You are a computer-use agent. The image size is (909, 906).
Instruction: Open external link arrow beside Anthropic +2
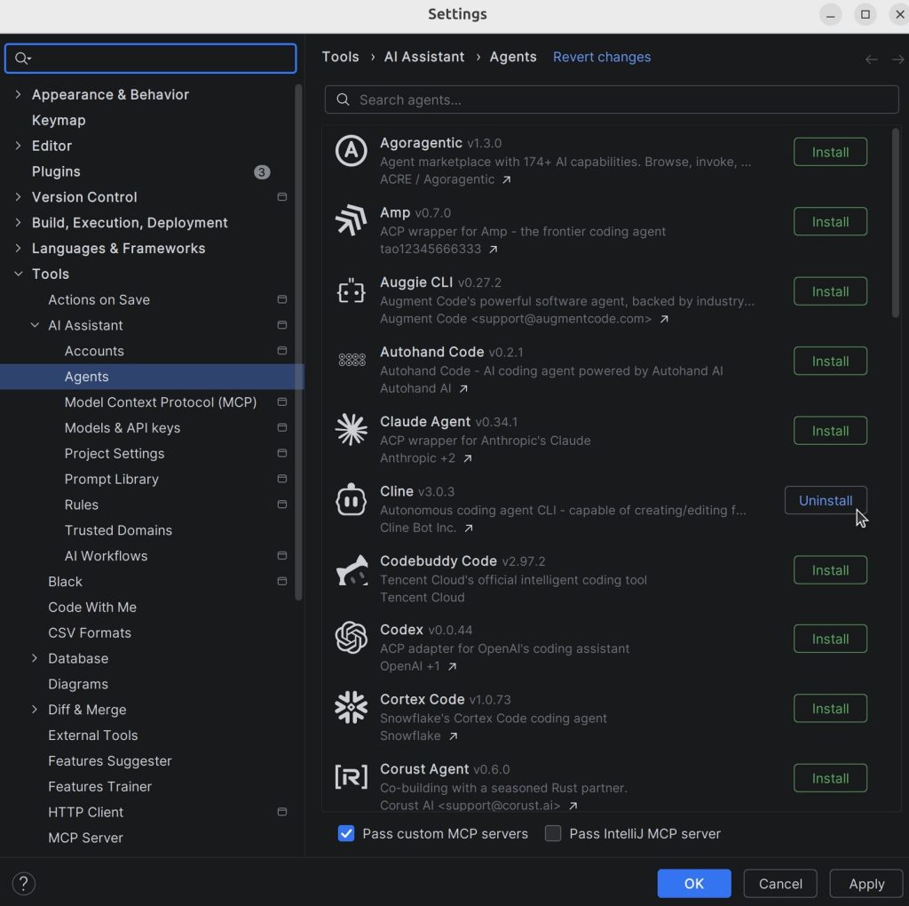[467, 458]
